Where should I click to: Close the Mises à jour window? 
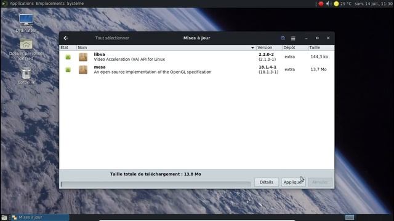coord(328,38)
